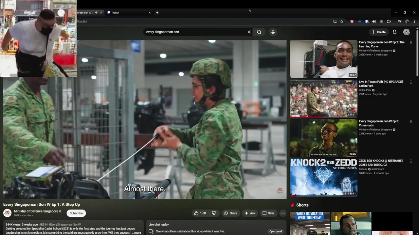
Task: Open title 'ZEDD B2B KNOCK2 @ NITEHARTS 2025'
Action: (x=381, y=163)
